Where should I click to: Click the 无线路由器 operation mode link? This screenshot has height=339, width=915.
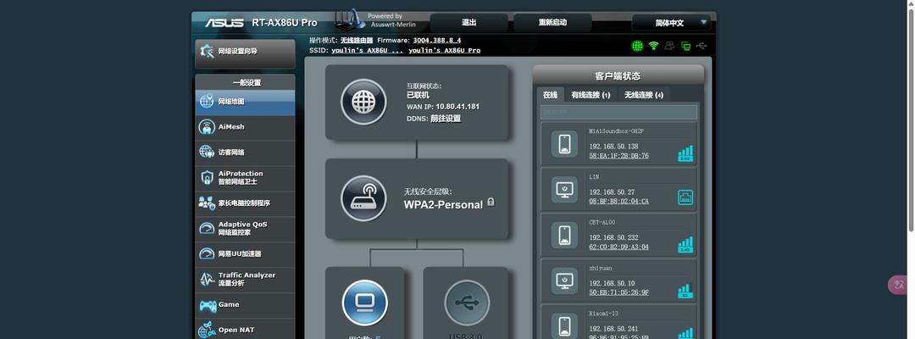pos(357,41)
